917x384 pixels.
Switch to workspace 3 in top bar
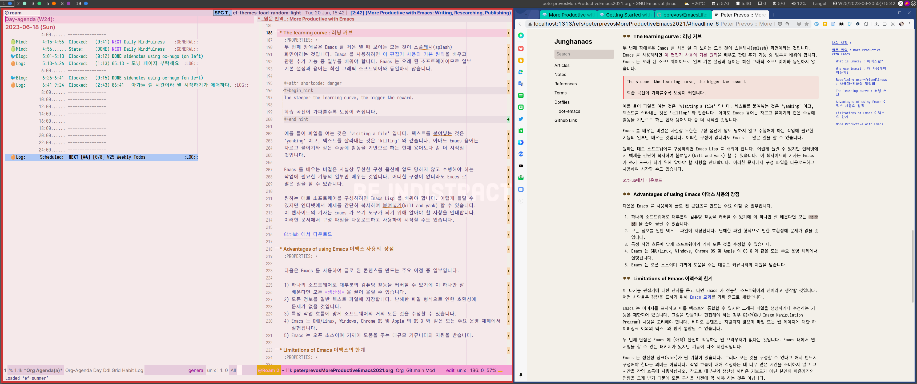coord(36,3)
